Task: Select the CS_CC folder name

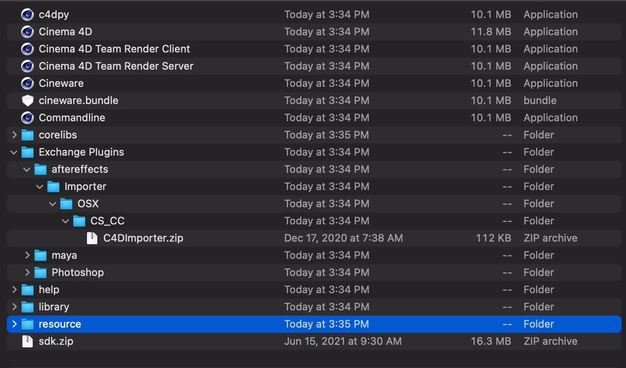Action: [x=108, y=221]
